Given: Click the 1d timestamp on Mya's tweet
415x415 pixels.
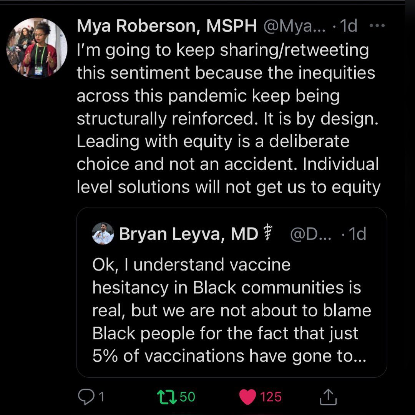Looking at the screenshot, I should click(x=349, y=26).
